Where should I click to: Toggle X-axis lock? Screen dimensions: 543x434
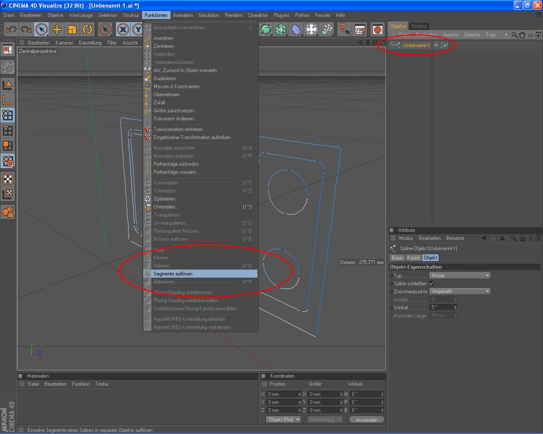123,29
